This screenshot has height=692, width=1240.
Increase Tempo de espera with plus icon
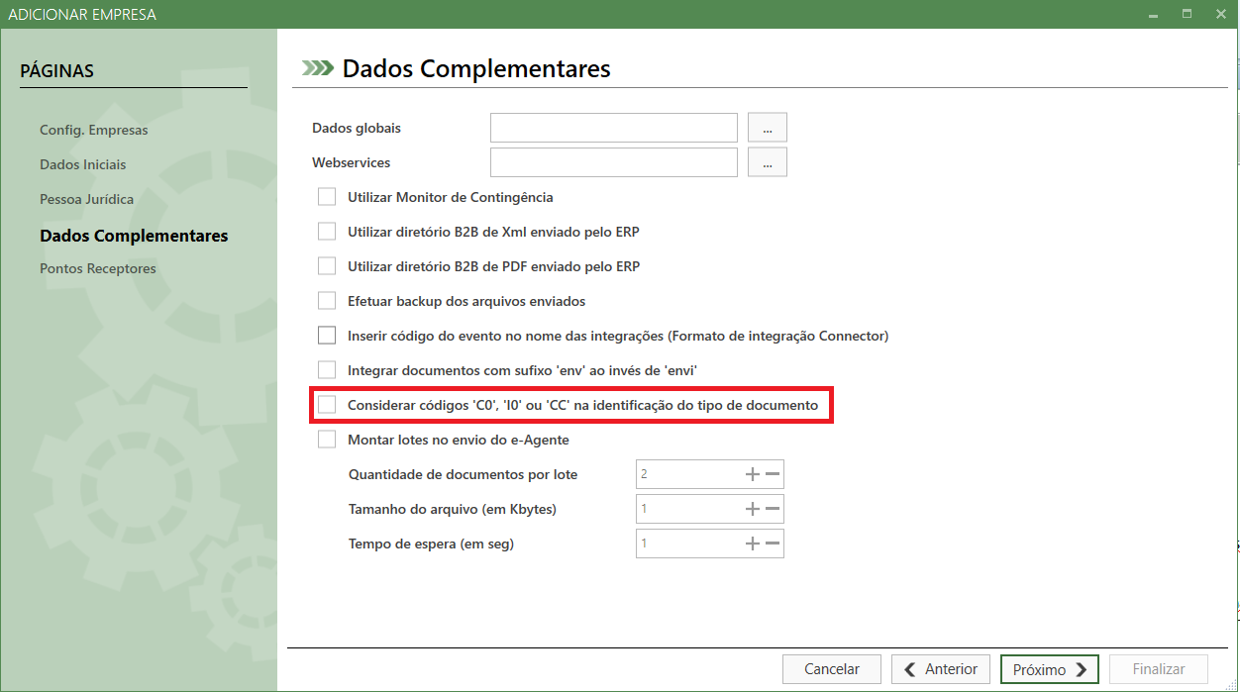752,544
